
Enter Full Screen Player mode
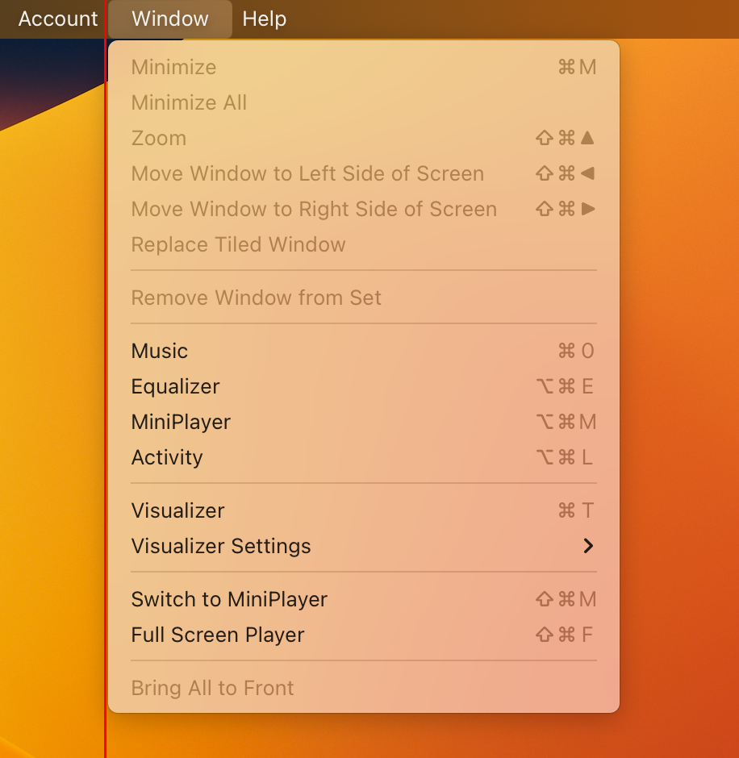(x=364, y=635)
